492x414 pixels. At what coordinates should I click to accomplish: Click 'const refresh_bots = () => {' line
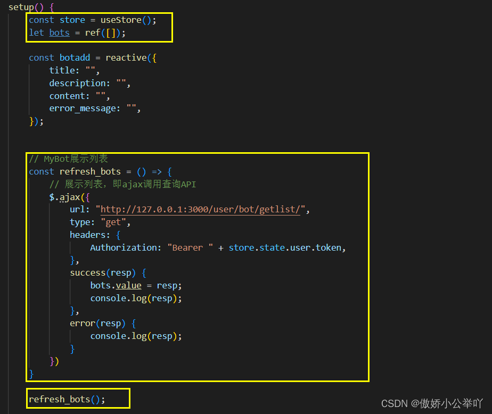(x=101, y=171)
